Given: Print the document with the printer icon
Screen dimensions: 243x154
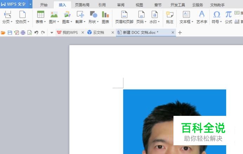Looking at the screenshot, I should point(23,33).
